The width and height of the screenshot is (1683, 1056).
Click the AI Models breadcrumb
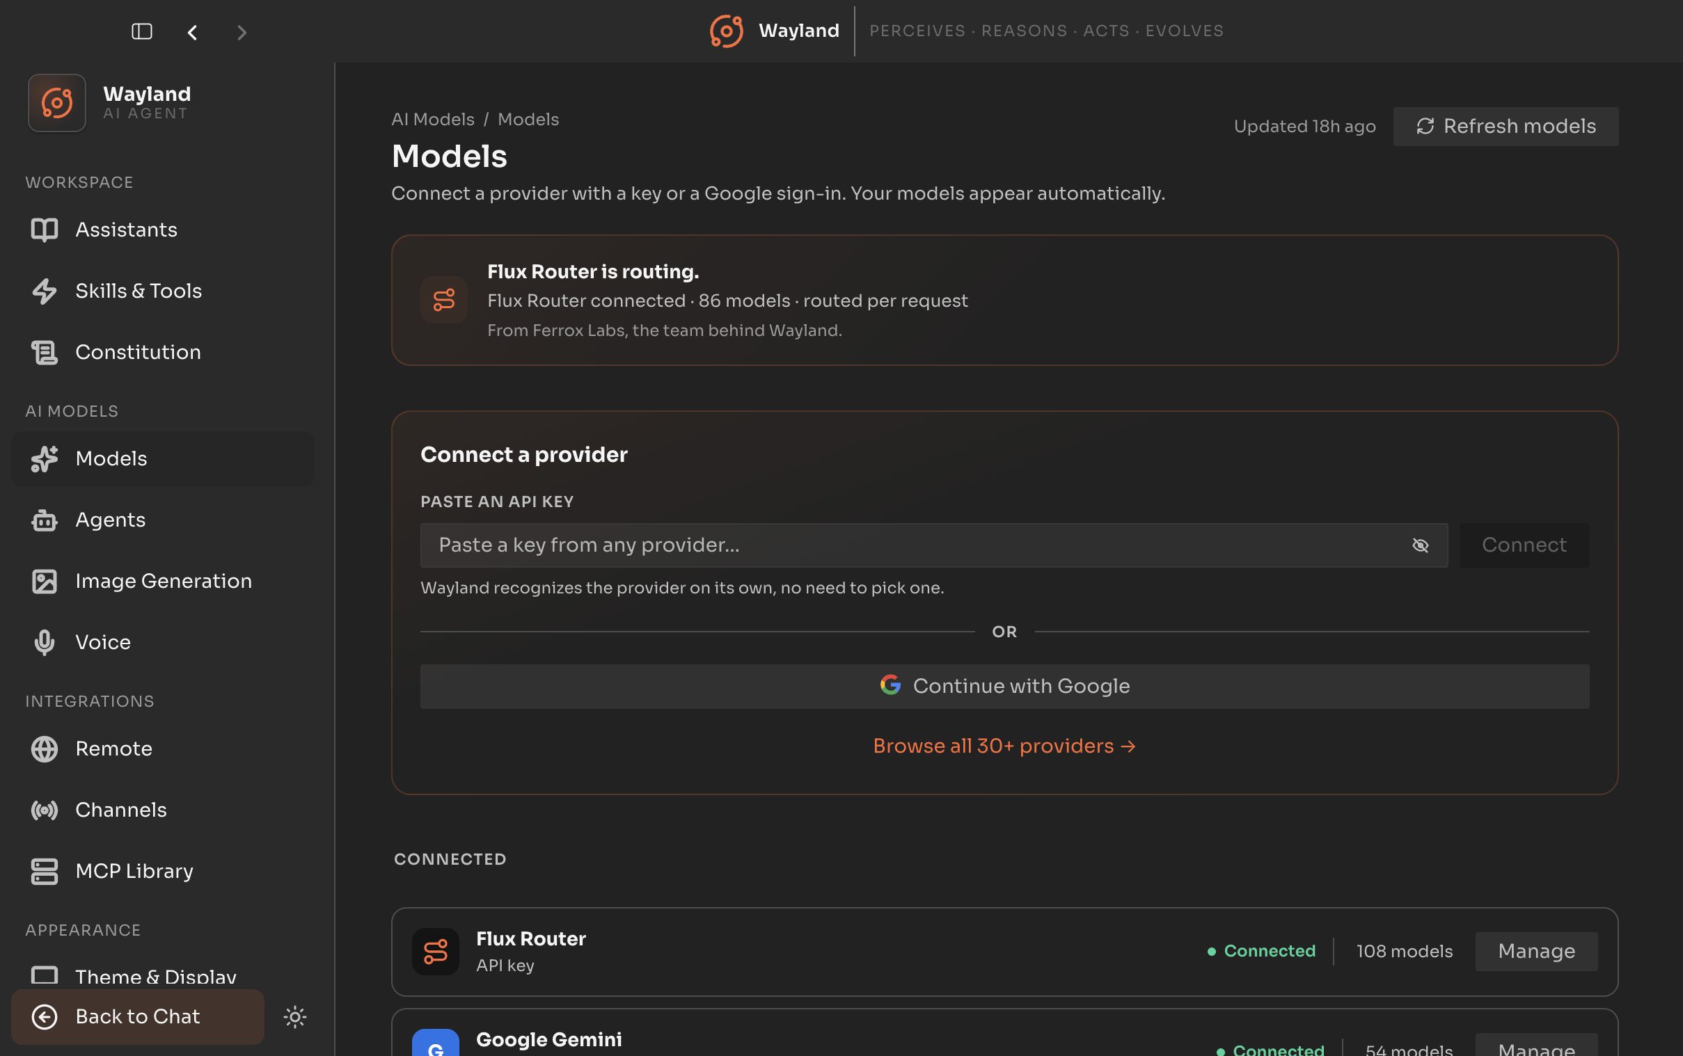point(432,120)
